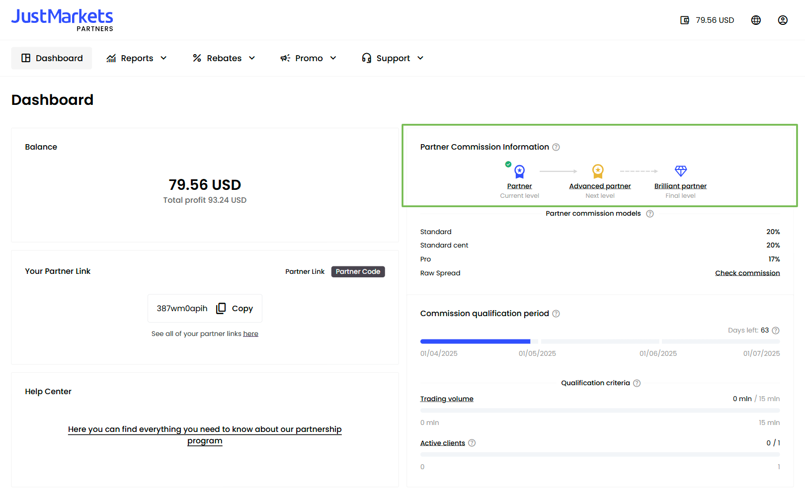Click the Reports chart icon
Viewport: 805px width, 503px height.
coord(111,58)
